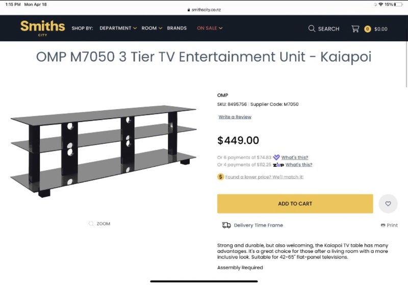
Task: Click the cart item count badge
Action: (x=367, y=29)
